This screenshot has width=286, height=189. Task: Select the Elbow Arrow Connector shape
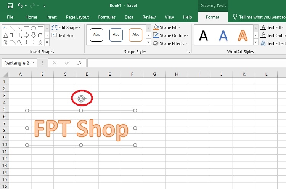tap(19, 35)
